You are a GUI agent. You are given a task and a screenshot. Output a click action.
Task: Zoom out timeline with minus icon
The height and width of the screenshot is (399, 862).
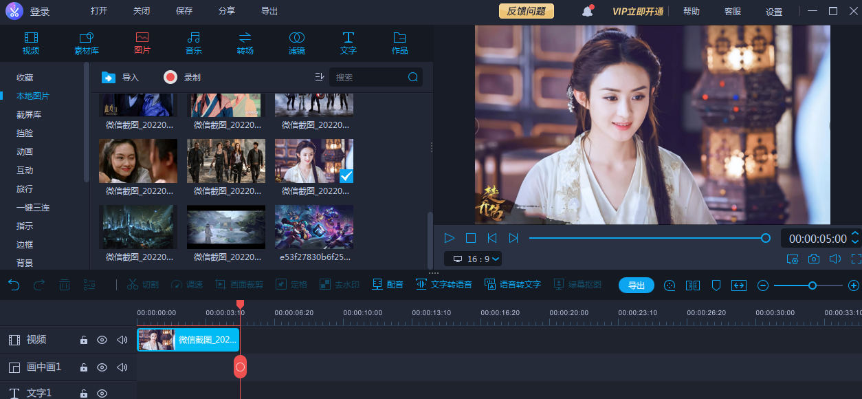point(762,285)
